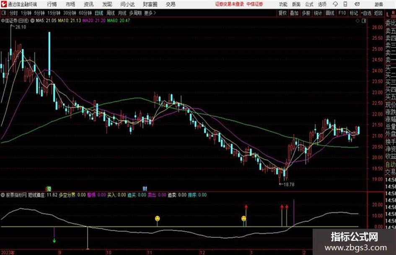The height and width of the screenshot is (255, 396).
Task: Click the MA60: 20.47 value
Action: (x=118, y=21)
